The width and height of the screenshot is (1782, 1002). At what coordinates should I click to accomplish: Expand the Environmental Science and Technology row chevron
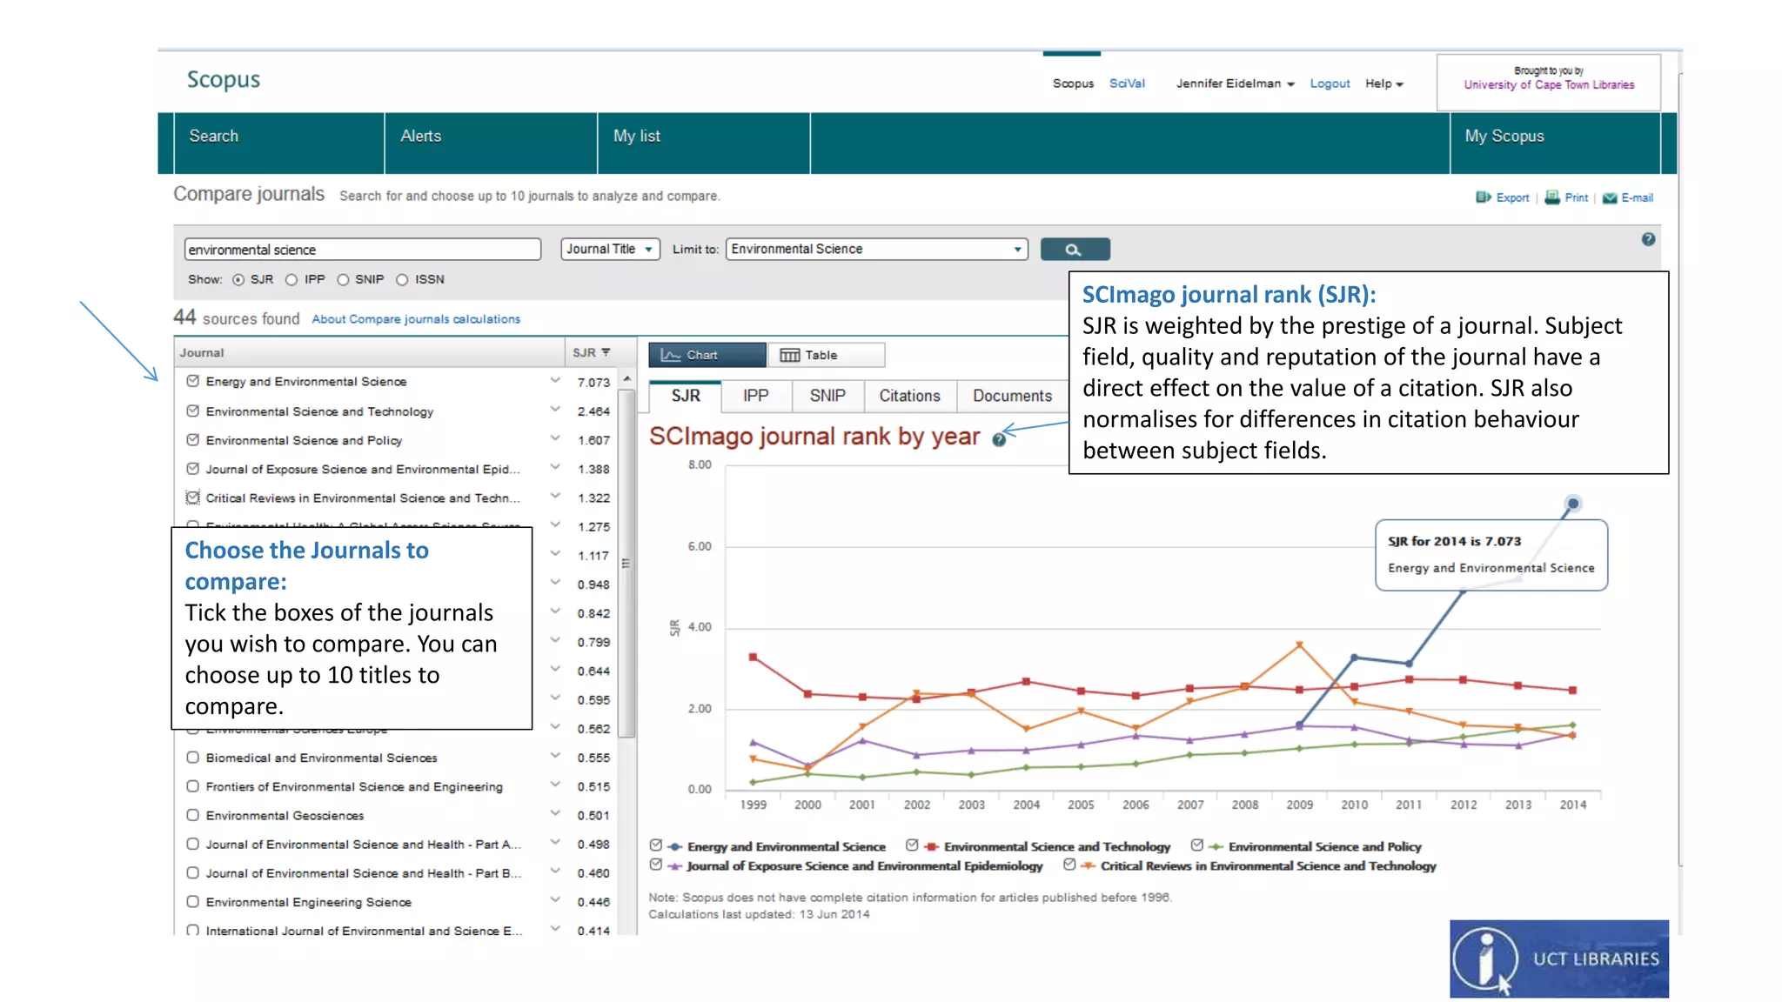click(x=555, y=409)
